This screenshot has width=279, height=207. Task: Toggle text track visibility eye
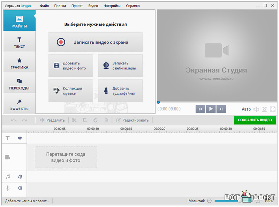[x=20, y=138]
